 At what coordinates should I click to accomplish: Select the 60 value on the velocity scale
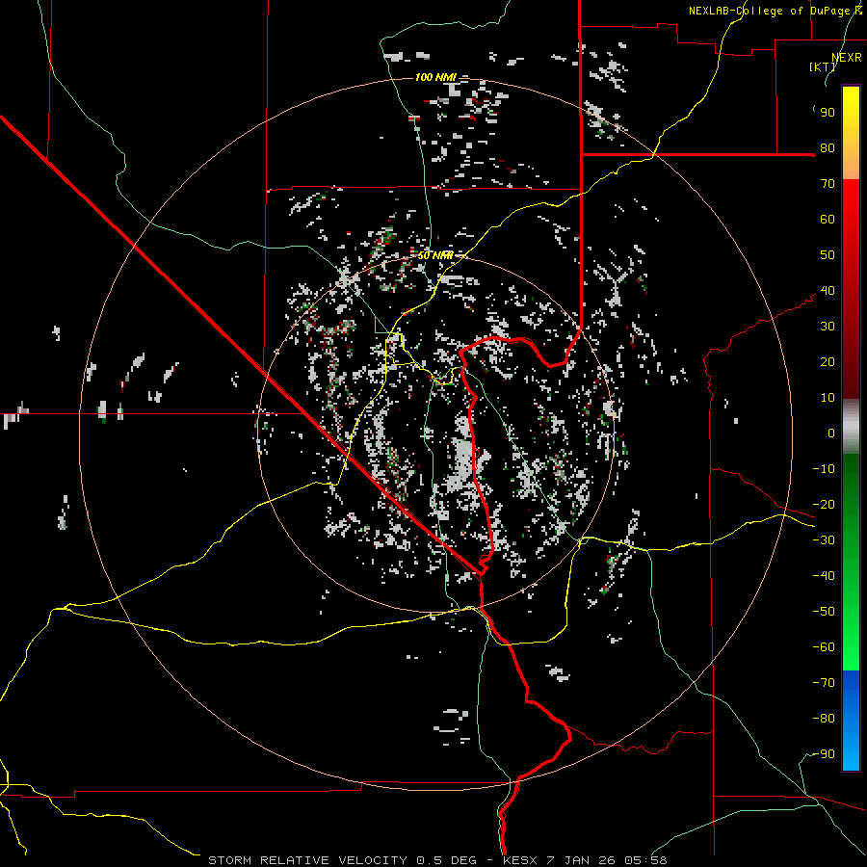click(828, 220)
